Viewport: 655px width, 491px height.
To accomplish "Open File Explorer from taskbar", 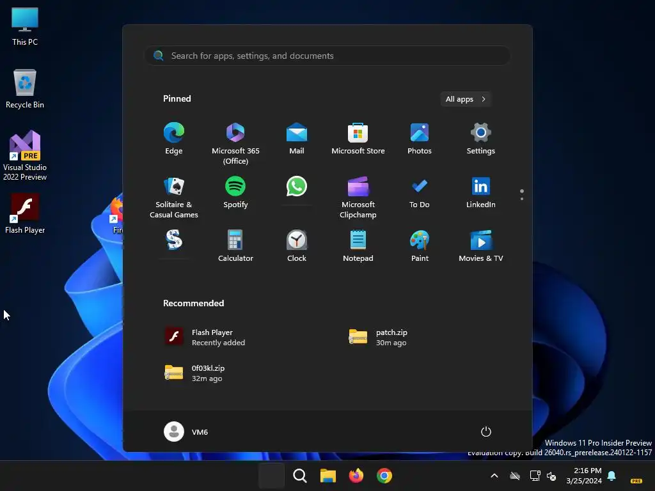I will [328, 476].
